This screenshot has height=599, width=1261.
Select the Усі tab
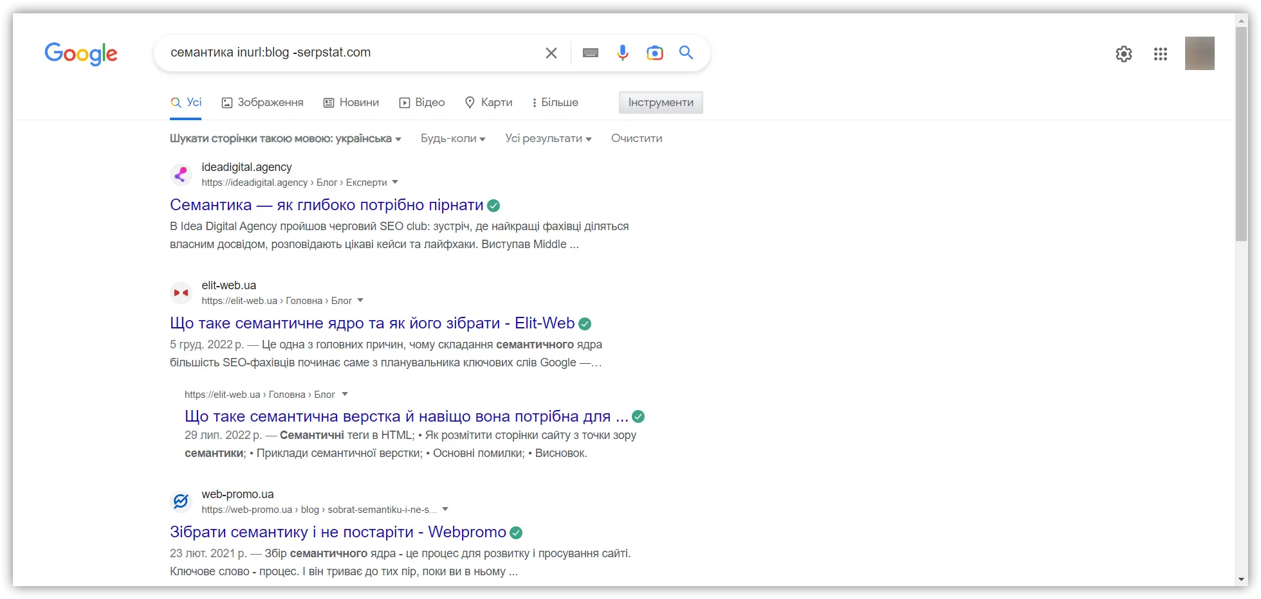click(x=186, y=103)
